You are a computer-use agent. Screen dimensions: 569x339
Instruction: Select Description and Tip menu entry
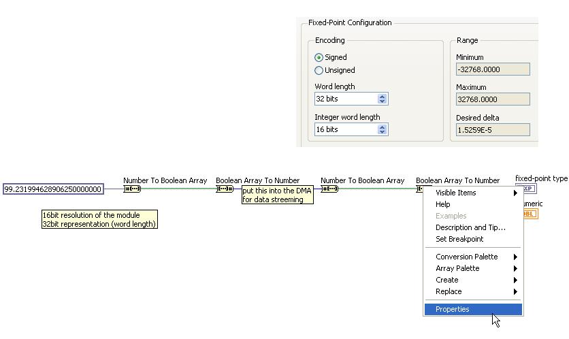coord(470,227)
